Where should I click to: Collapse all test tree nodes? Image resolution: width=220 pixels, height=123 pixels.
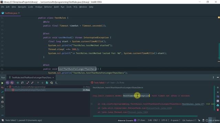[32, 83]
